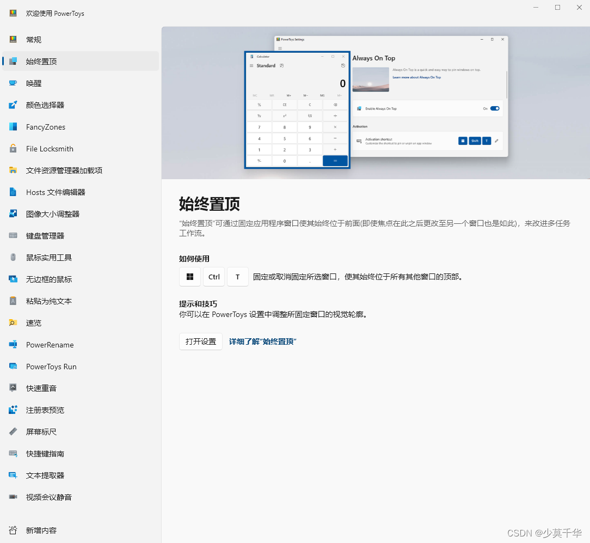The image size is (590, 543).
Task: Click the Windows key shortcut keycap
Action: click(x=190, y=277)
